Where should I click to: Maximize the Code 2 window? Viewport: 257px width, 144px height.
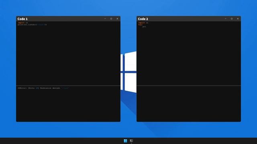[x=232, y=19]
